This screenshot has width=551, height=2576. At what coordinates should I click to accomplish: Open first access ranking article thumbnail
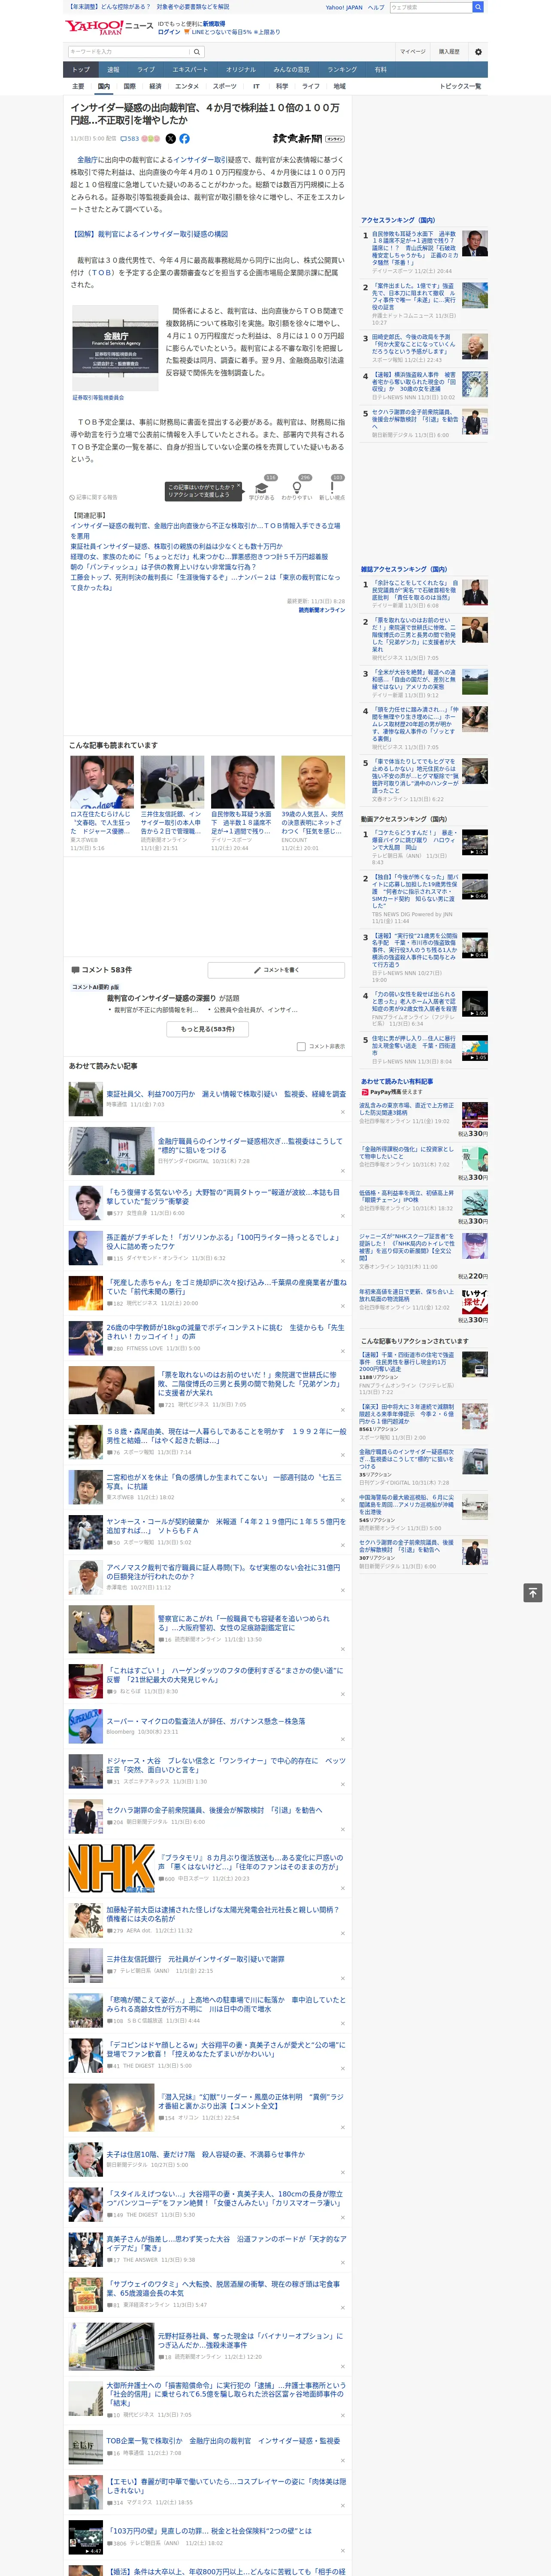click(475, 243)
